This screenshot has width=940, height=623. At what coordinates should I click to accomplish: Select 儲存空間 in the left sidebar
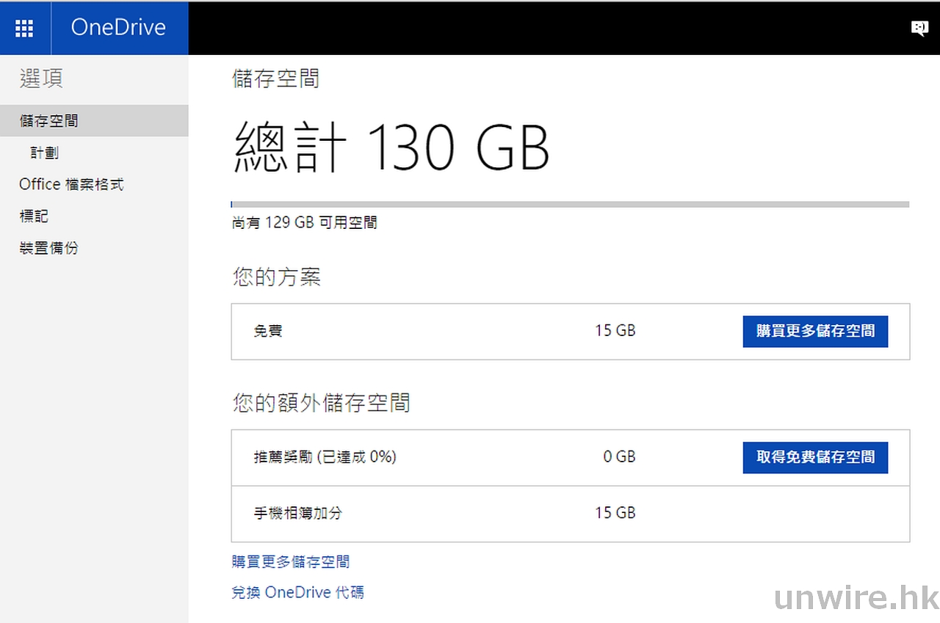pos(48,121)
